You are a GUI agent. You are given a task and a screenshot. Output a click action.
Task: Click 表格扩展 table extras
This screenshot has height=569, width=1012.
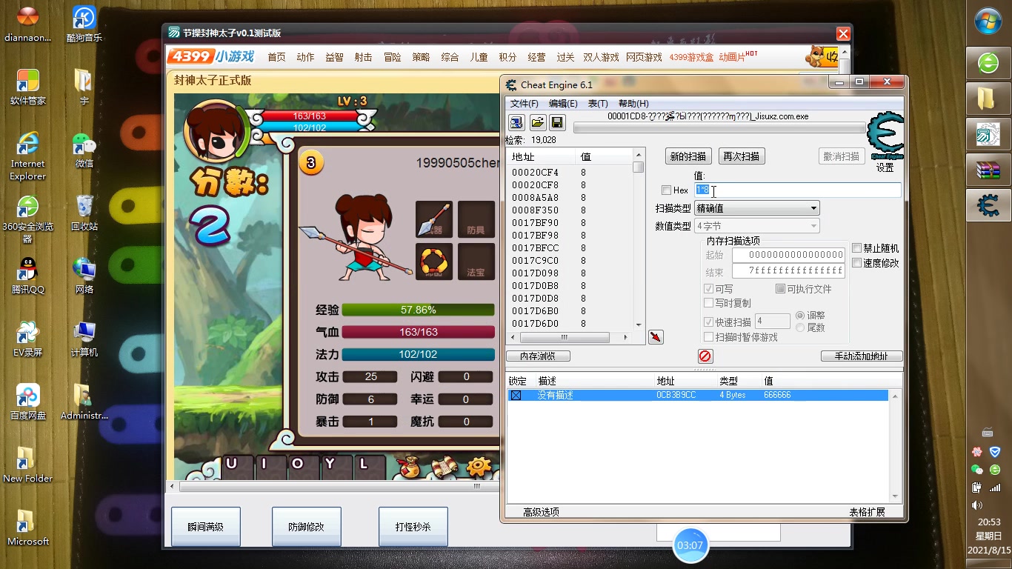(867, 512)
